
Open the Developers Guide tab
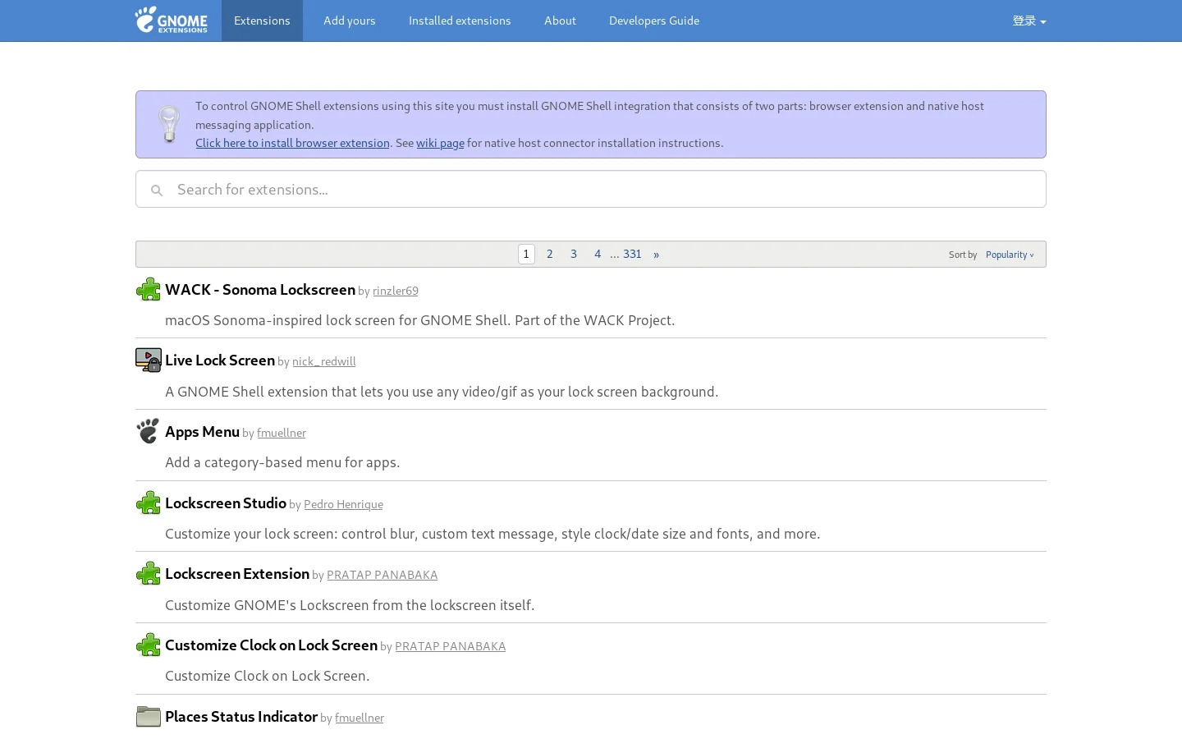654,21
